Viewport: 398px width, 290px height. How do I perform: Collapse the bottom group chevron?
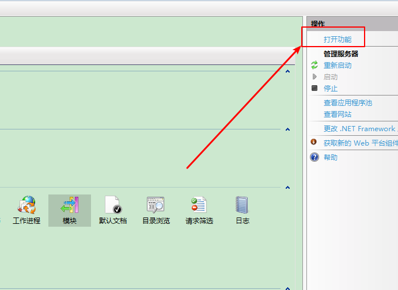click(287, 288)
